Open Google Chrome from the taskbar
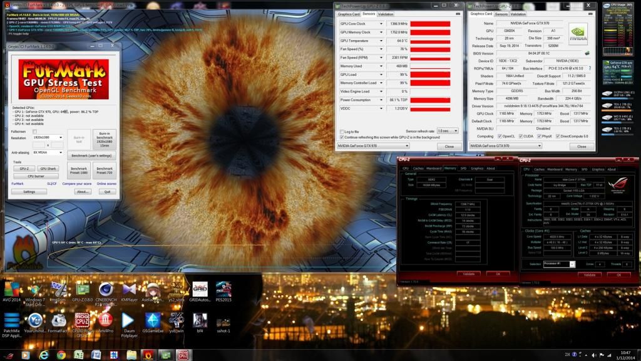This screenshot has height=361, width=641. tap(61, 355)
